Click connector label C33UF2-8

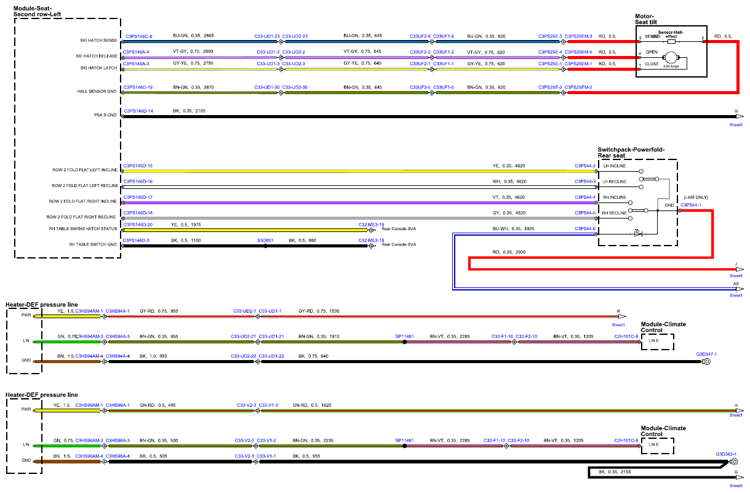pyautogui.click(x=420, y=36)
